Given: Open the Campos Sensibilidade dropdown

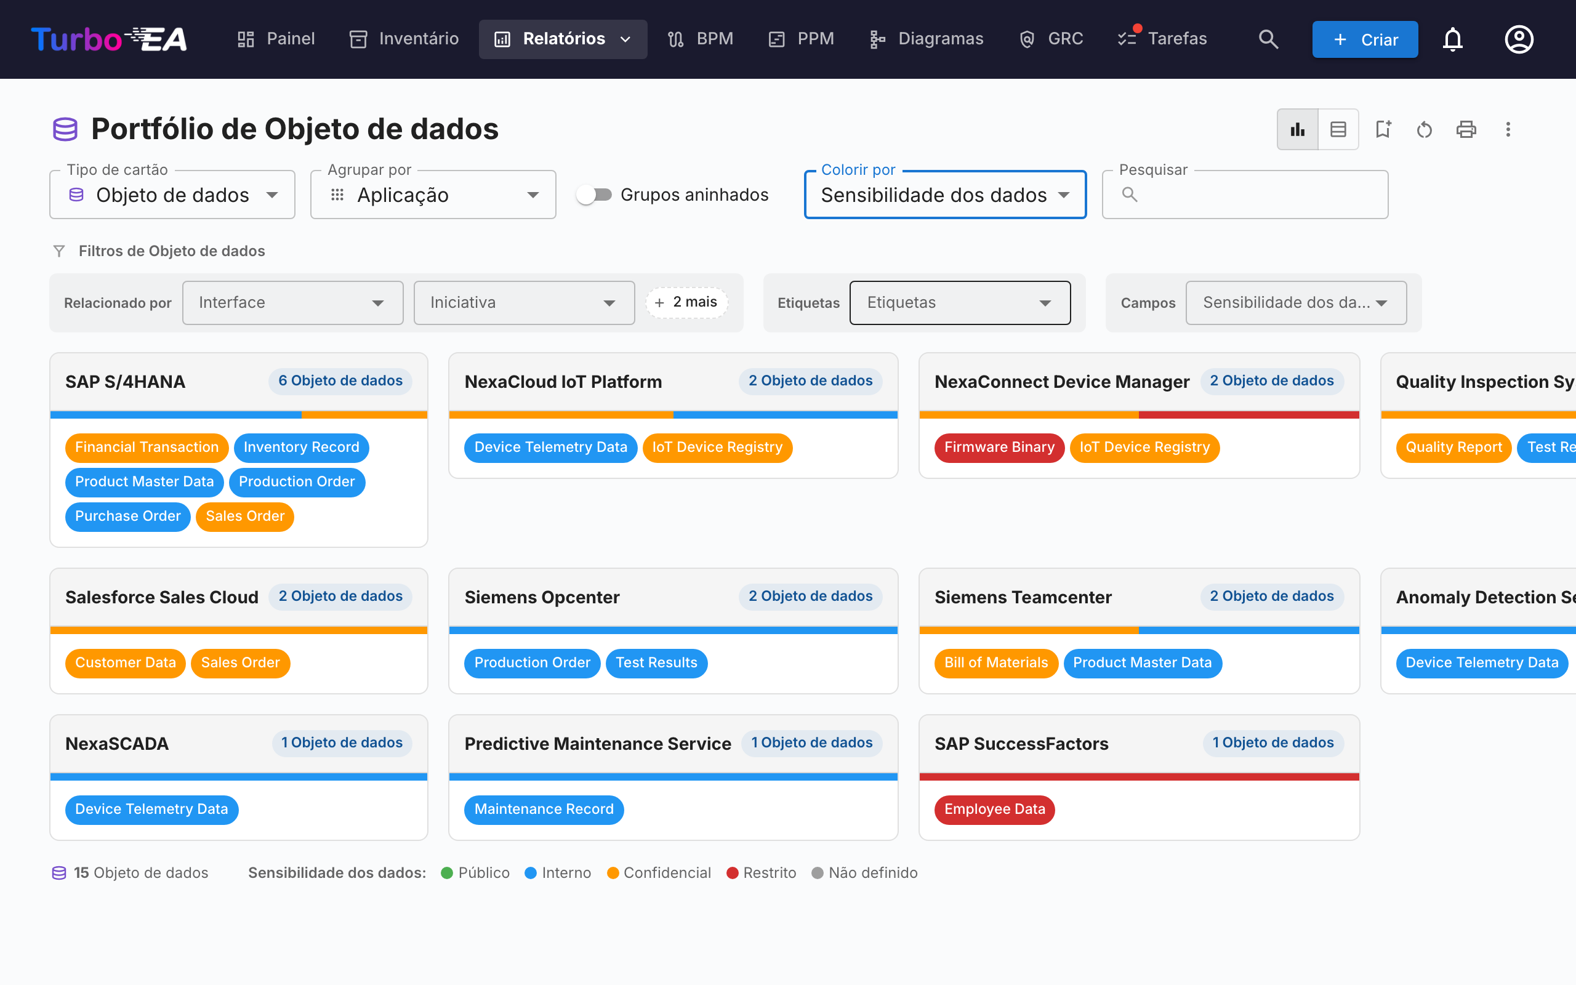Looking at the screenshot, I should pos(1296,302).
